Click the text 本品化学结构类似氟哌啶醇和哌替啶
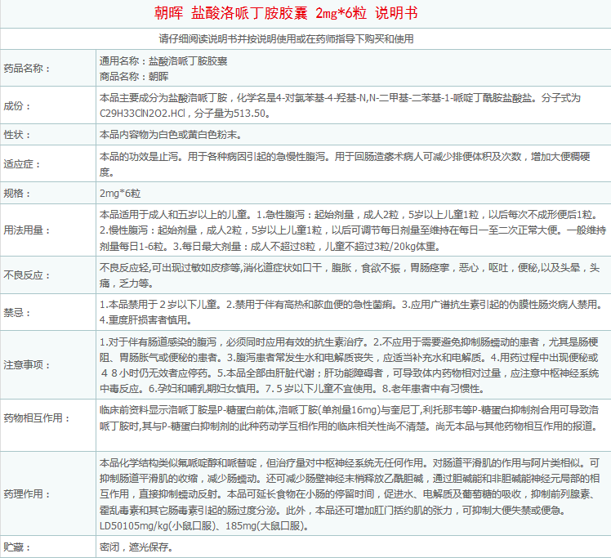Viewport: 611px width, 558px height. pos(178,463)
